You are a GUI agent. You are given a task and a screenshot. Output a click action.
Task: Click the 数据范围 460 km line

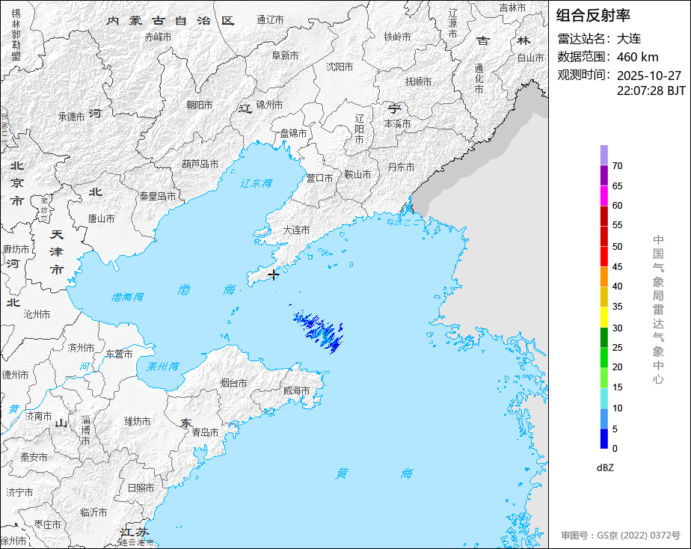point(608,57)
